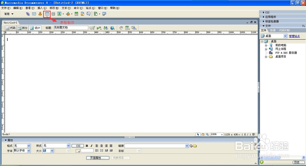
Task: Insert a Div tag
Action: [53, 14]
